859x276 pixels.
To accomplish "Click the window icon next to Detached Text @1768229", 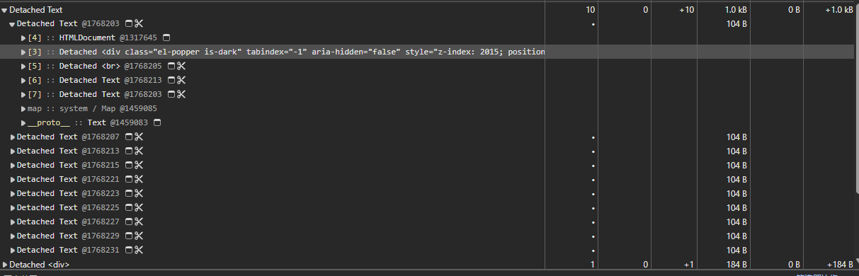I will click(129, 236).
